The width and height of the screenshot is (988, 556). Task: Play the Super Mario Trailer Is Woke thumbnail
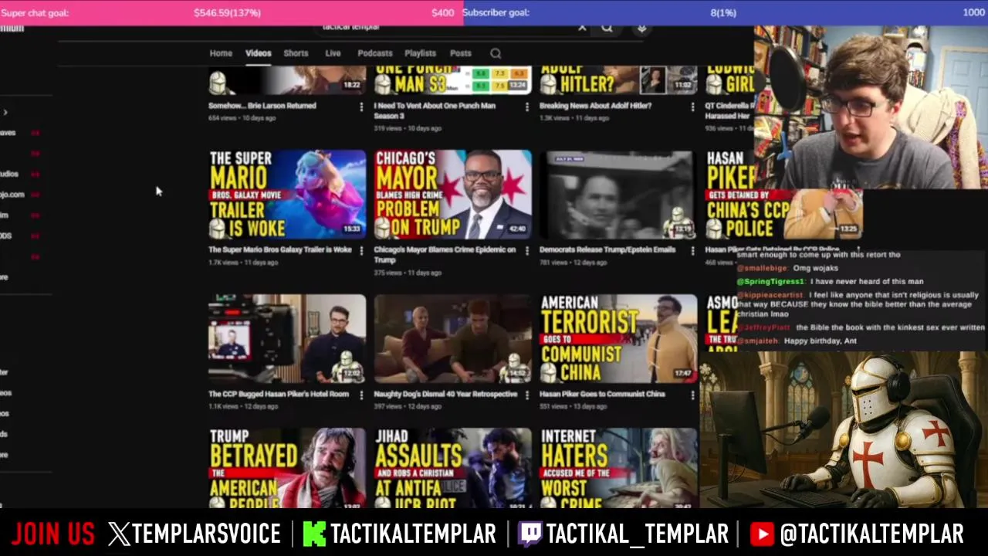click(x=287, y=195)
